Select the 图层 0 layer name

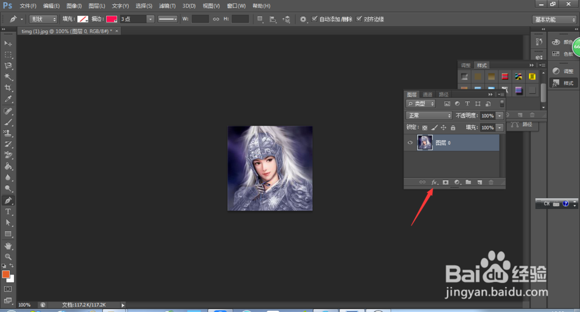[443, 143]
